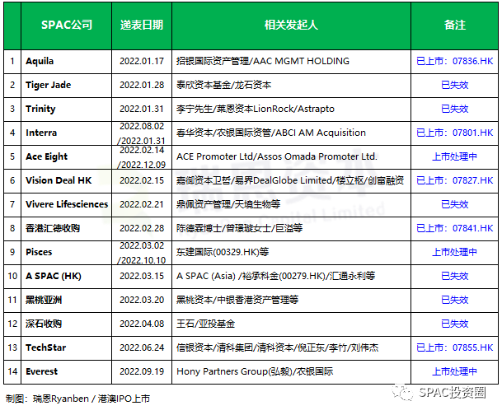Click the date 2022.03.20
The height and width of the screenshot is (415, 502).
tap(142, 300)
